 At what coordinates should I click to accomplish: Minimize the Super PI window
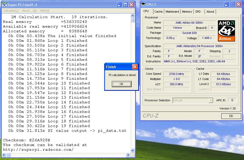119,5
